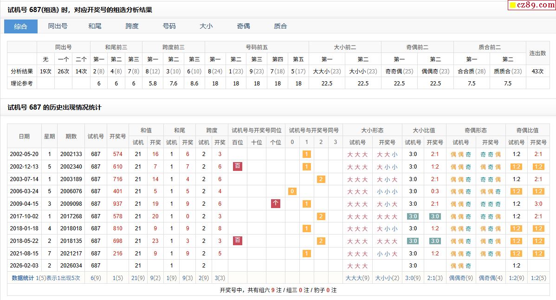Select the active 综合 tab

click(x=20, y=26)
